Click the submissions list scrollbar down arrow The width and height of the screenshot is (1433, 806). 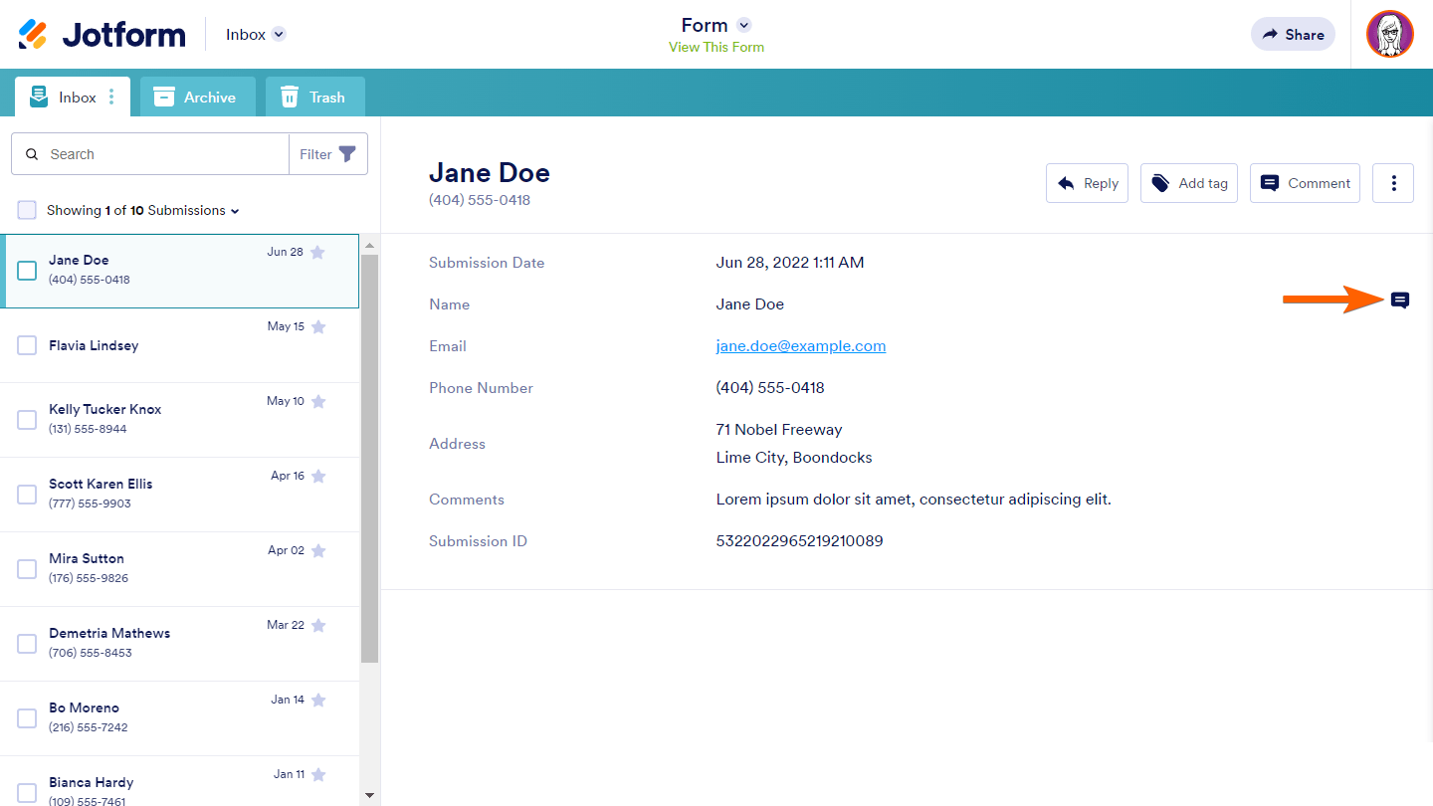pos(369,795)
